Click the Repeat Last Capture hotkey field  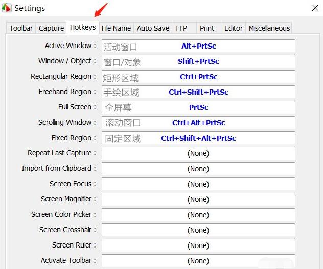tap(198, 153)
